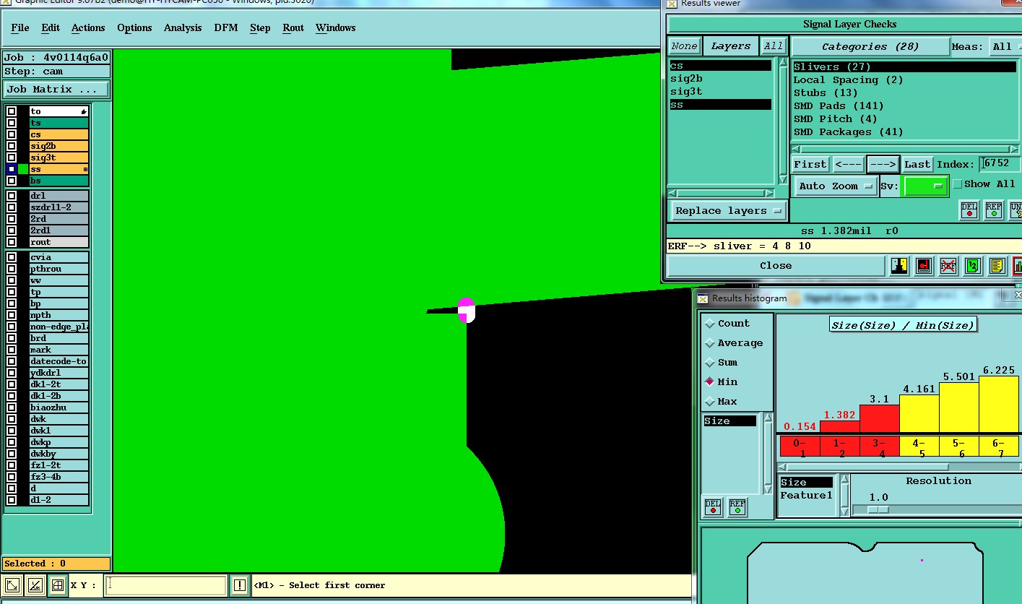This screenshot has height=604, width=1022.
Task: Click the Index input field
Action: (1001, 164)
